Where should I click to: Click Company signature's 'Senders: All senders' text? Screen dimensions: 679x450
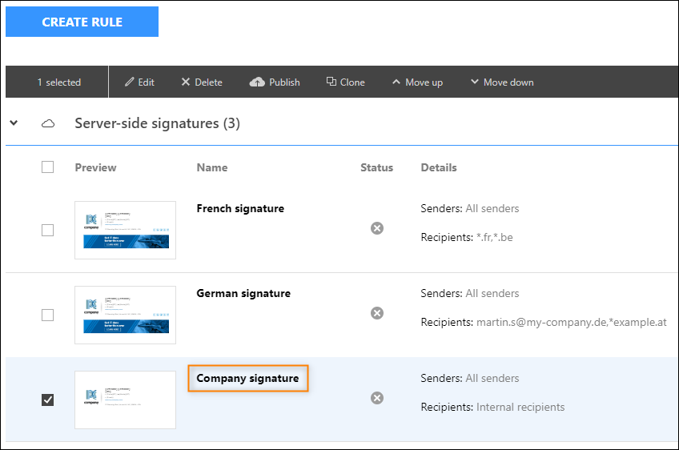pyautogui.click(x=470, y=379)
